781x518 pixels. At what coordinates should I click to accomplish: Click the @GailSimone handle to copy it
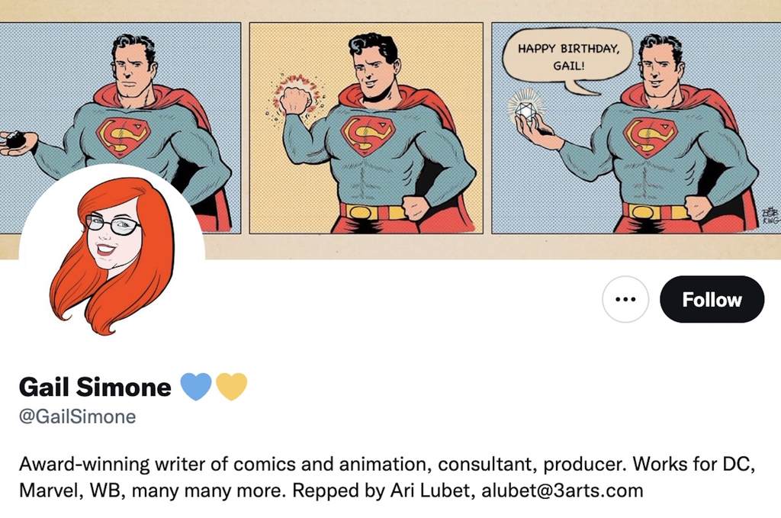coord(80,416)
